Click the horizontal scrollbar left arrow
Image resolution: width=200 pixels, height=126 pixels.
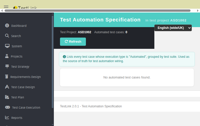click(2, 10)
